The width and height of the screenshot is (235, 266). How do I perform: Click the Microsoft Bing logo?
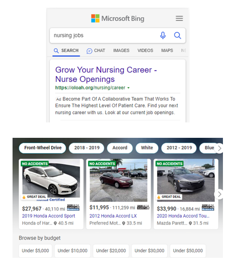click(118, 18)
